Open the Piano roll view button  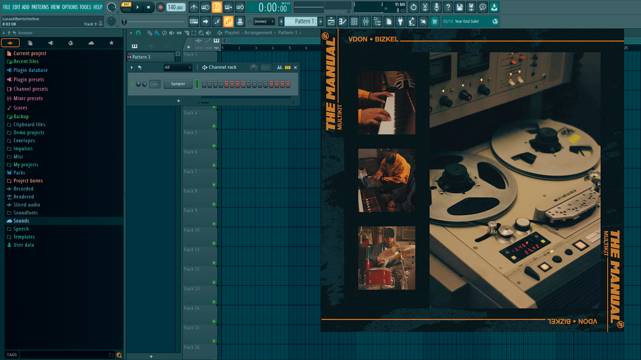click(x=343, y=21)
